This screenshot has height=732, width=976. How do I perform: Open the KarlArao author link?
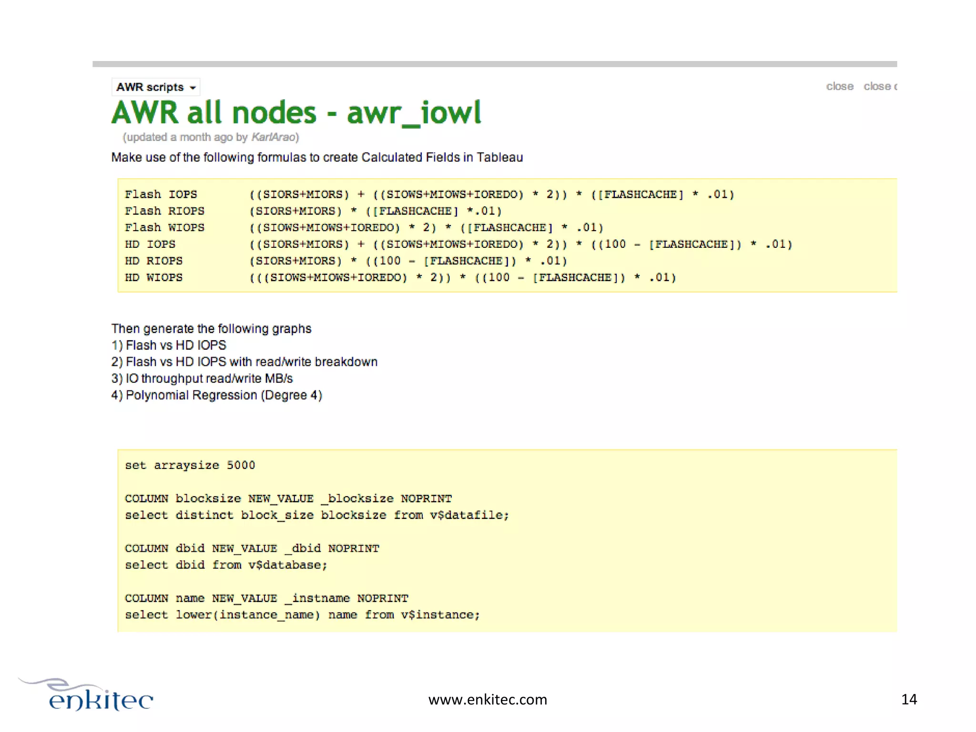(x=273, y=137)
